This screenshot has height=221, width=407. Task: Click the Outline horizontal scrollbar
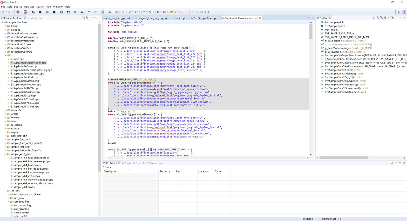tap(344, 158)
